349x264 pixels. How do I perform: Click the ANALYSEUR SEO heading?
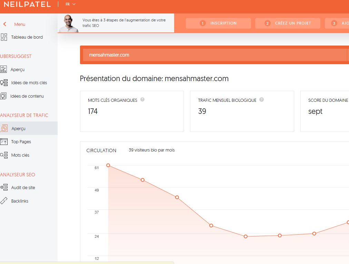[18, 175]
